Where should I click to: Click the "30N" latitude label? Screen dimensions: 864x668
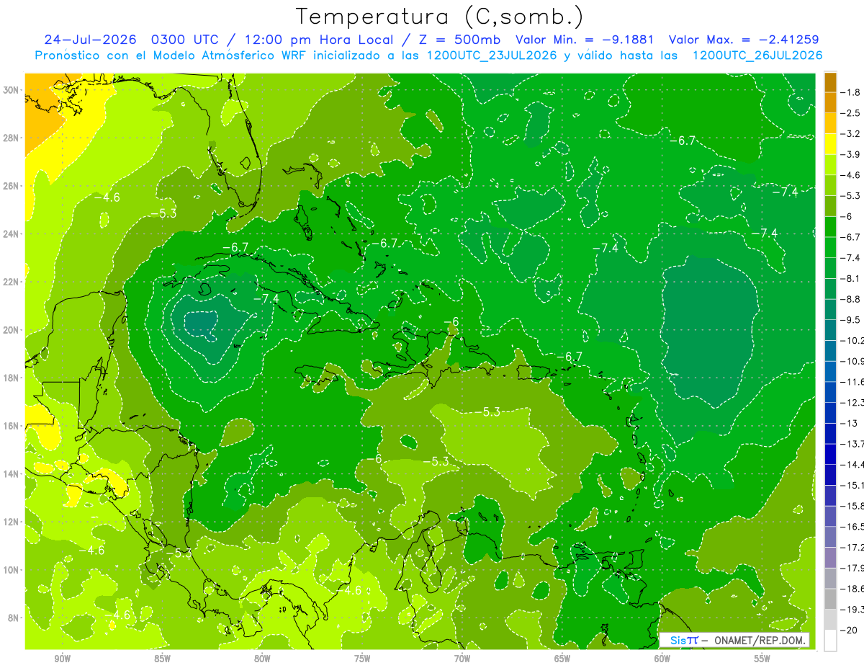click(12, 90)
